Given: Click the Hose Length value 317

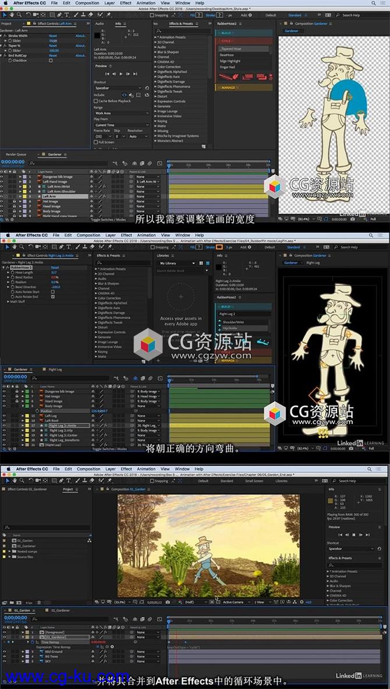Looking at the screenshot, I should pos(54,272).
